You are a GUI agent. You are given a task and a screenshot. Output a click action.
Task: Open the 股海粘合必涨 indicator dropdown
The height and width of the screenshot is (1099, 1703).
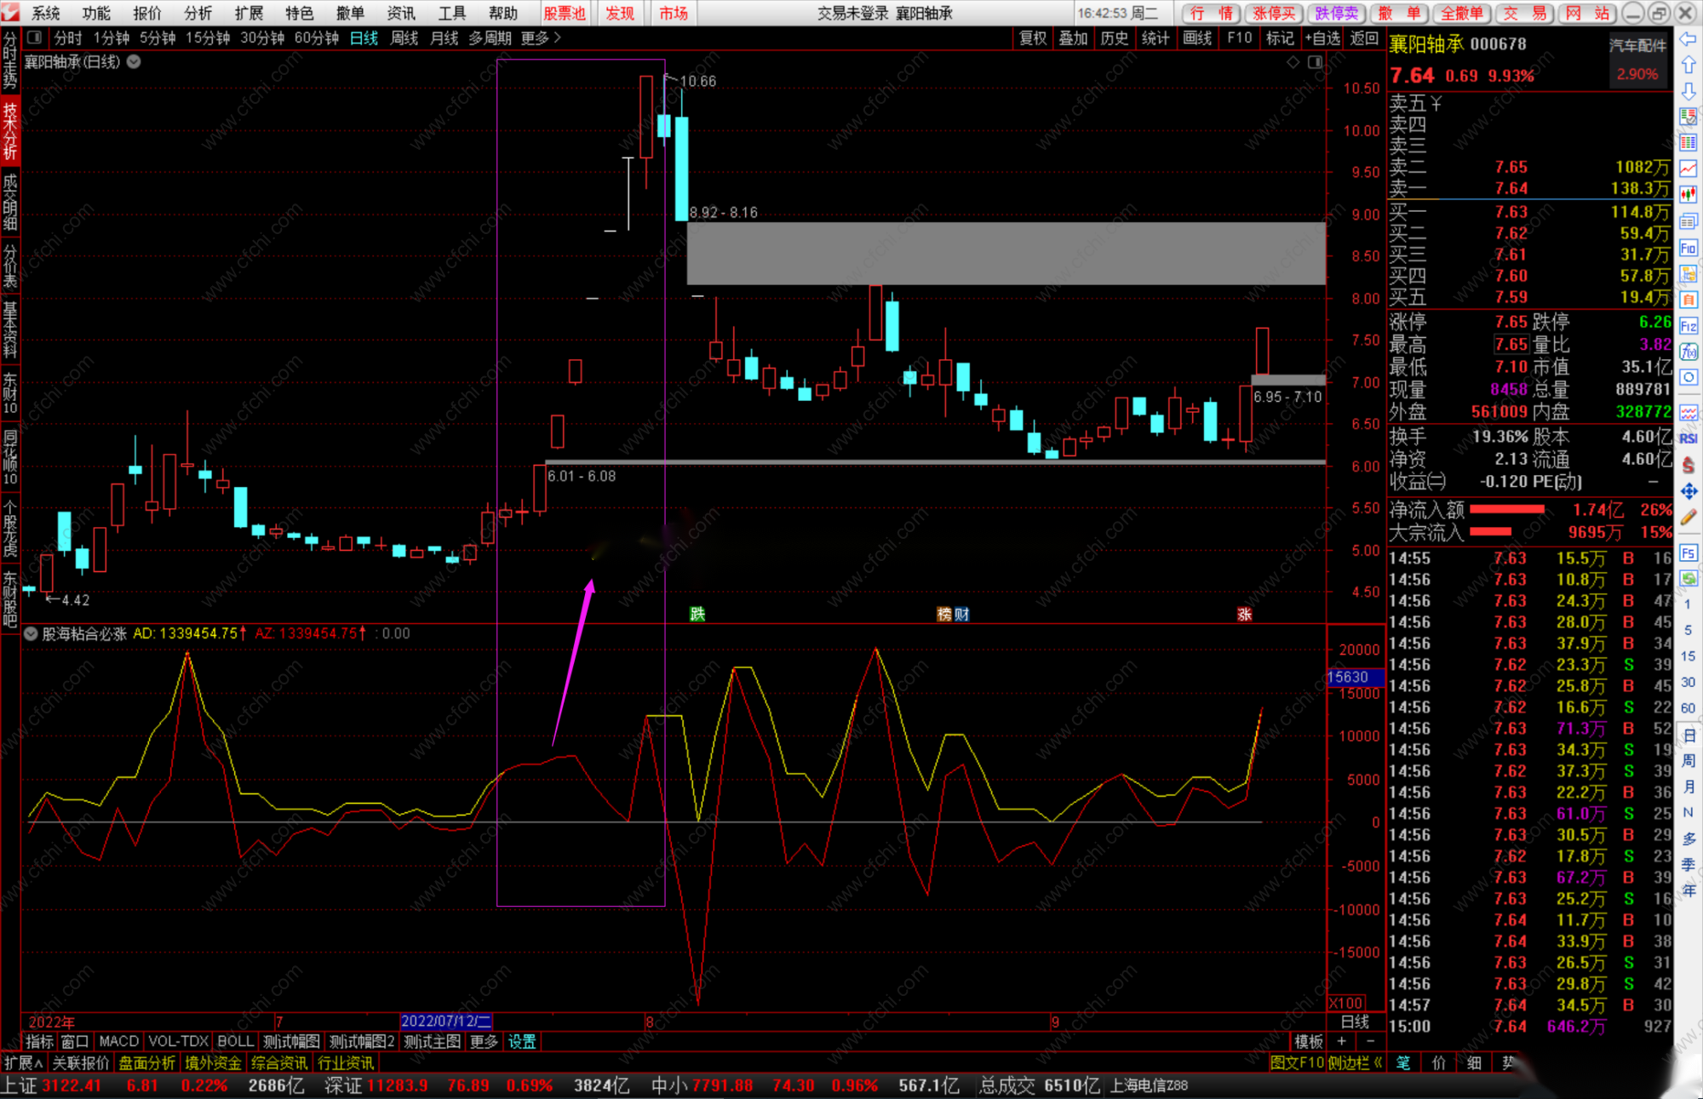(x=31, y=633)
